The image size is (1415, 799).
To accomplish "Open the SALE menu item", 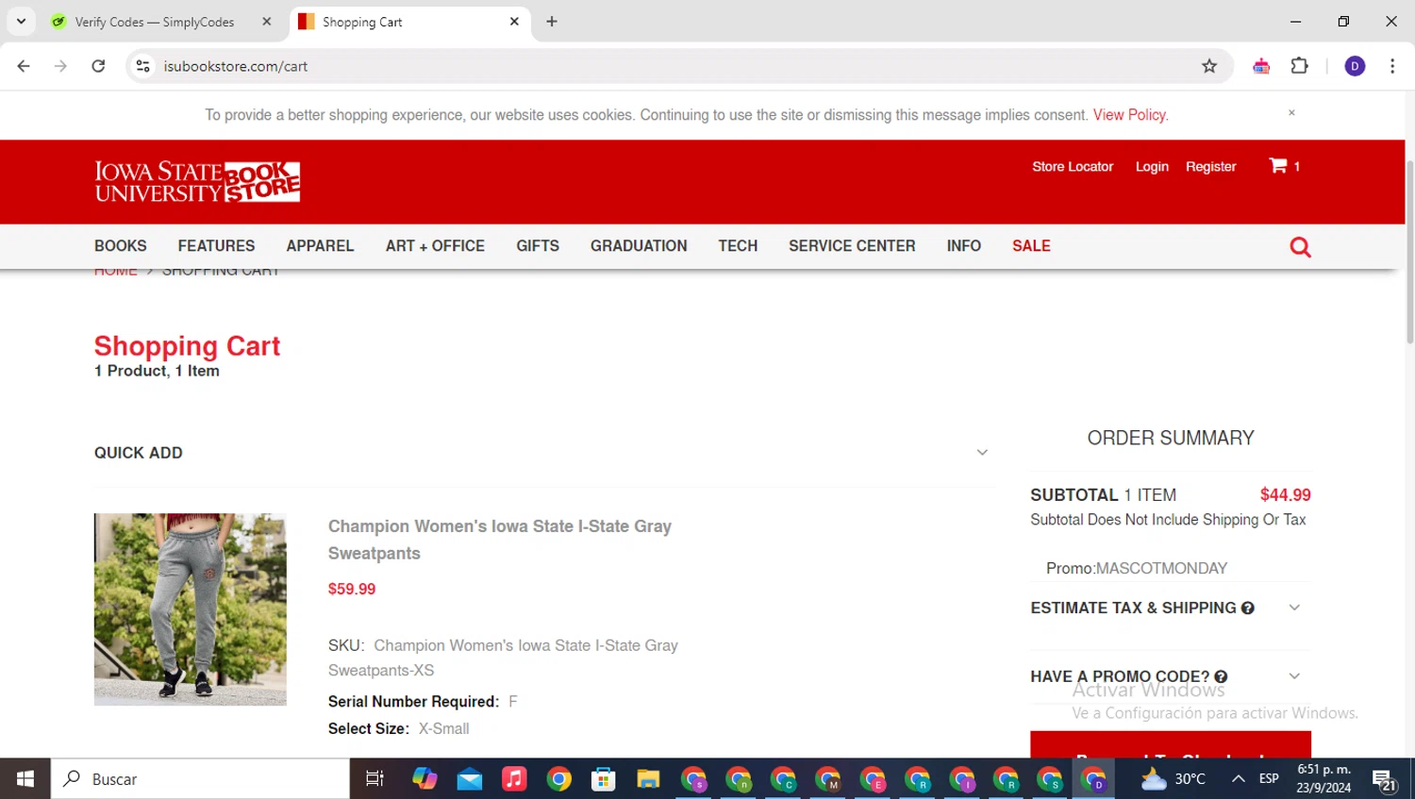I will [x=1031, y=245].
